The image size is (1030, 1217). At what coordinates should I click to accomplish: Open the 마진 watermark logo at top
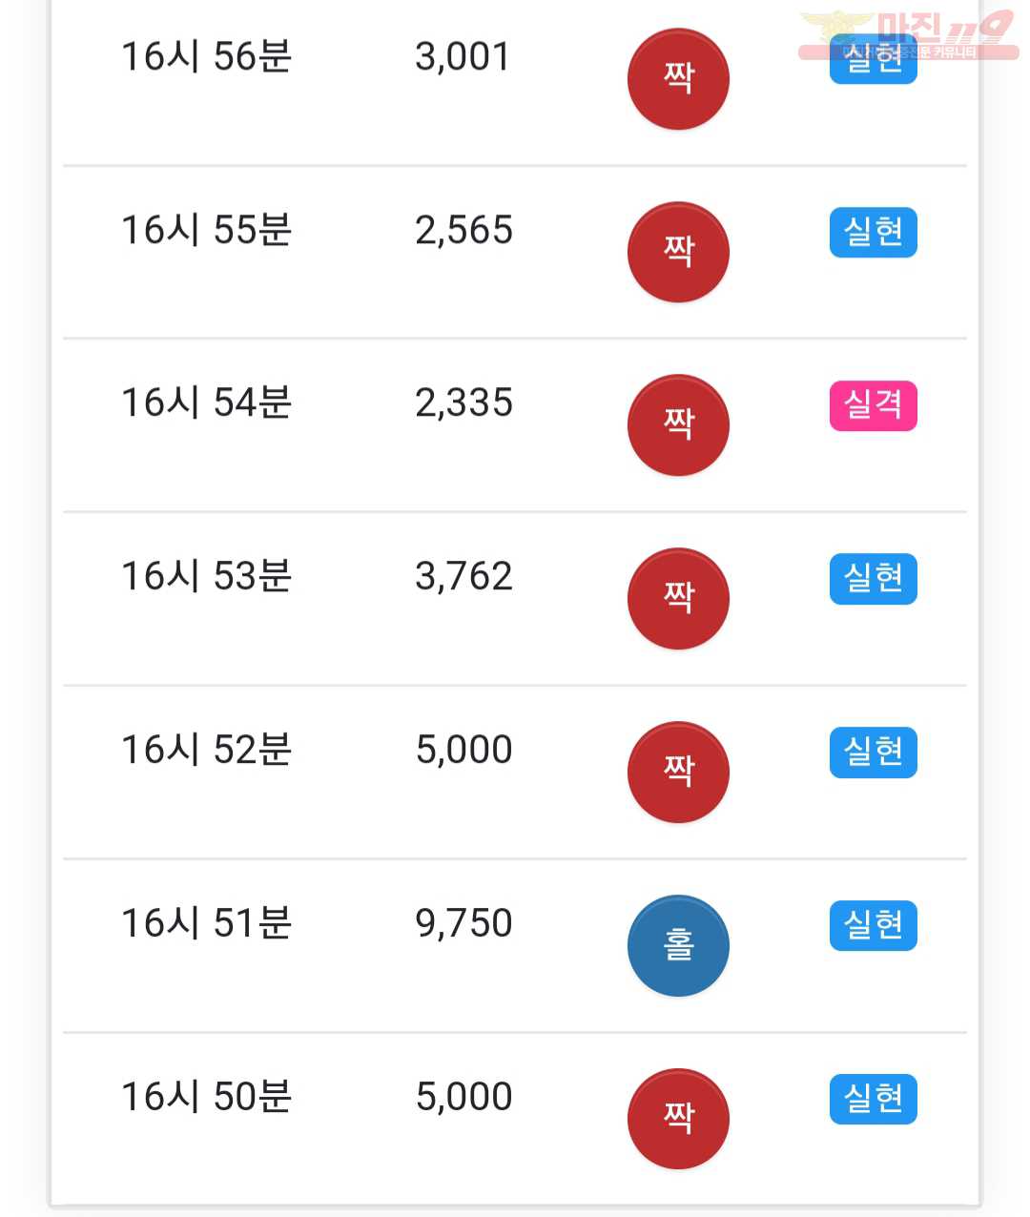[x=907, y=35]
